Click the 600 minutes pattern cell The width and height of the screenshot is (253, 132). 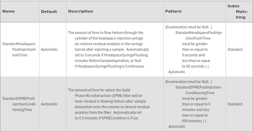click(195, 104)
